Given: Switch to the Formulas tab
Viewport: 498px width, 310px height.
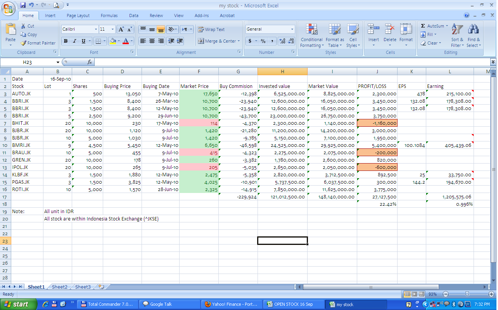Looking at the screenshot, I should tap(109, 15).
